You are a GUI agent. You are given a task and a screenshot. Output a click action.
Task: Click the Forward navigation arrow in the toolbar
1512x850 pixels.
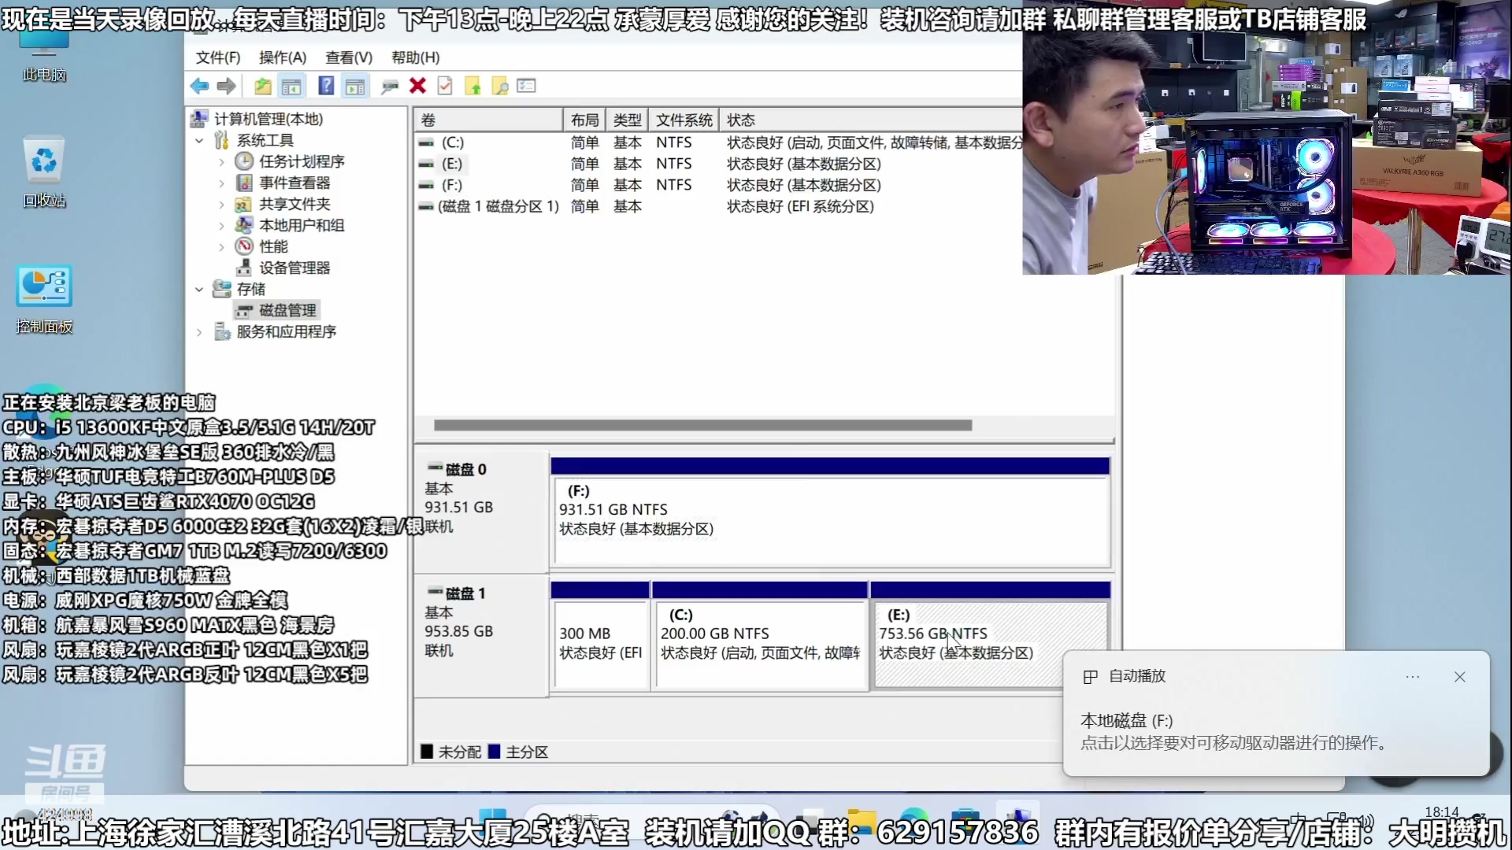click(x=227, y=86)
